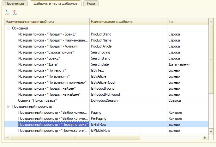Viewport: 216px width, 147px height.
Task: Click the horizontal scrollbar right arrow
Action: [x=206, y=137]
